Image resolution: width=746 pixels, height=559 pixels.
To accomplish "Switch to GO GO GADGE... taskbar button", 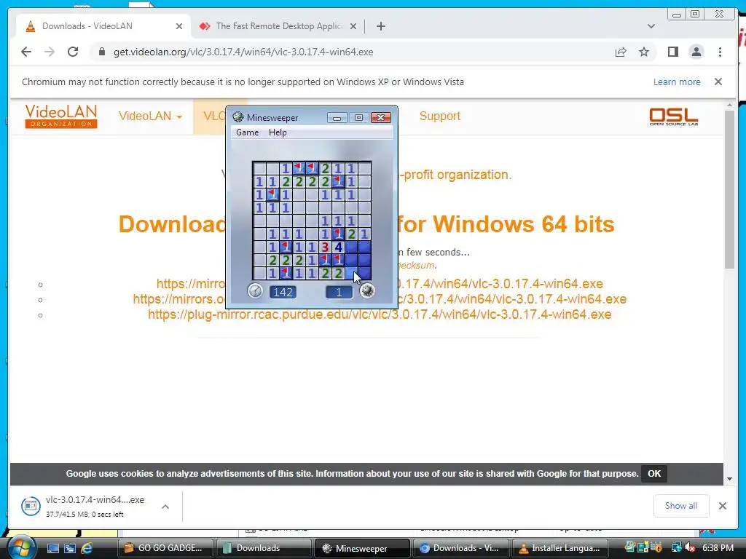I will point(165,548).
